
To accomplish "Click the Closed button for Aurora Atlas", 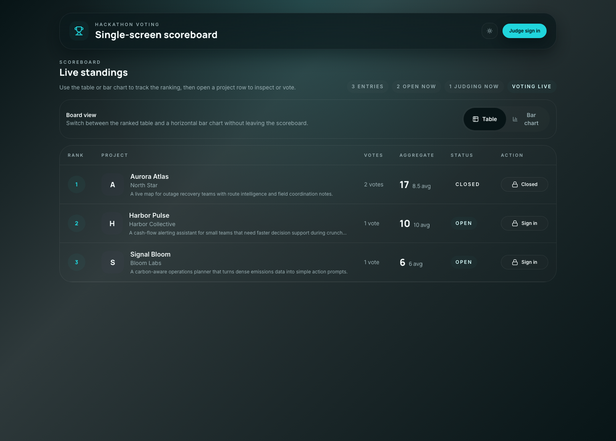I will (x=525, y=184).
